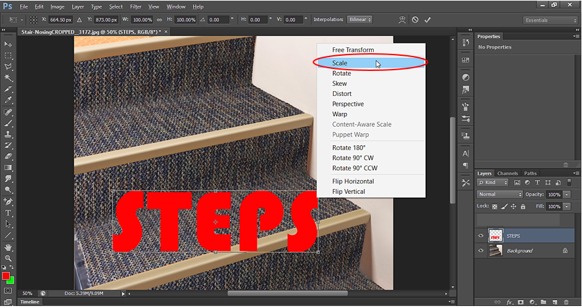Toggle lock transparent pixels
The width and height of the screenshot is (582, 308).
click(x=495, y=206)
